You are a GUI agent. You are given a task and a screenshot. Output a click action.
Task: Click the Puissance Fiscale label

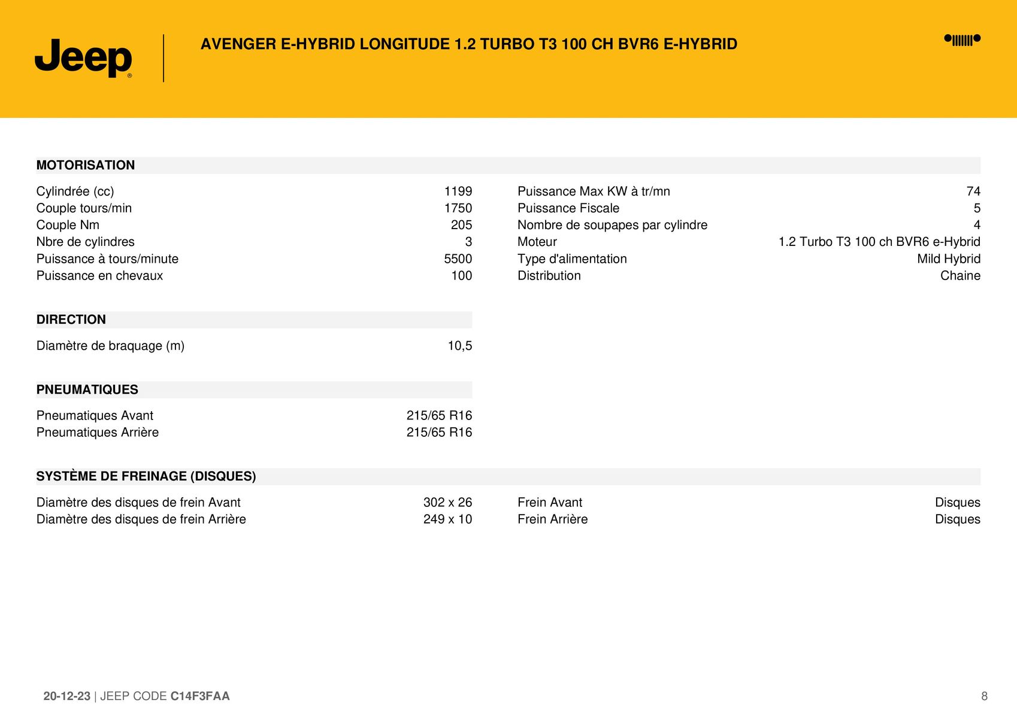tap(568, 208)
